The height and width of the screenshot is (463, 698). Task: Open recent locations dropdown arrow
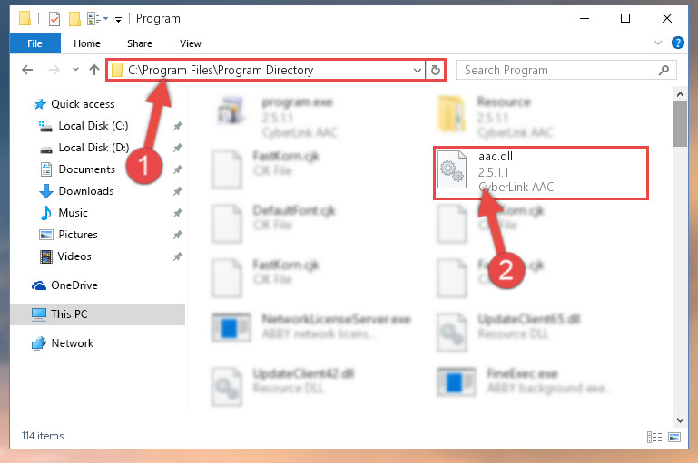click(x=75, y=70)
